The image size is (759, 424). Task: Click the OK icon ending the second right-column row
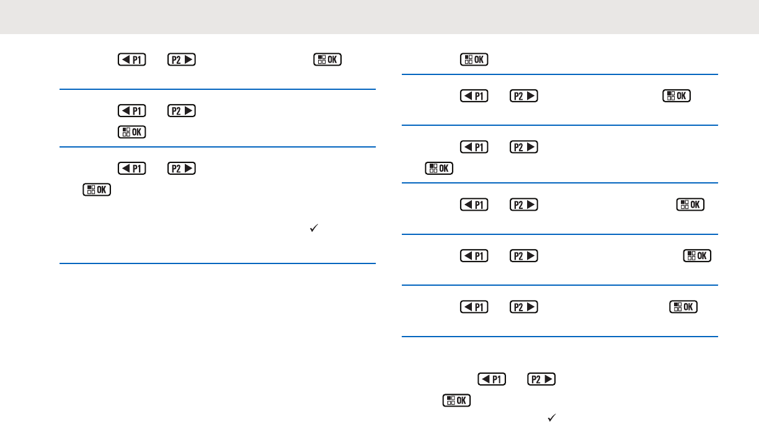(x=677, y=96)
